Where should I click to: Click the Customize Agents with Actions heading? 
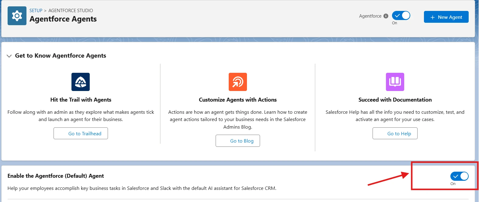[238, 100]
